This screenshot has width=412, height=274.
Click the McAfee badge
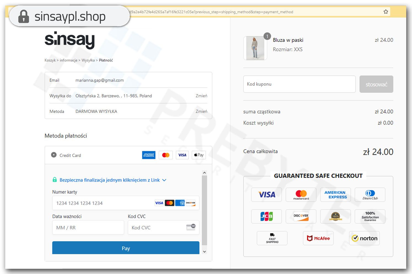pyautogui.click(x=318, y=238)
